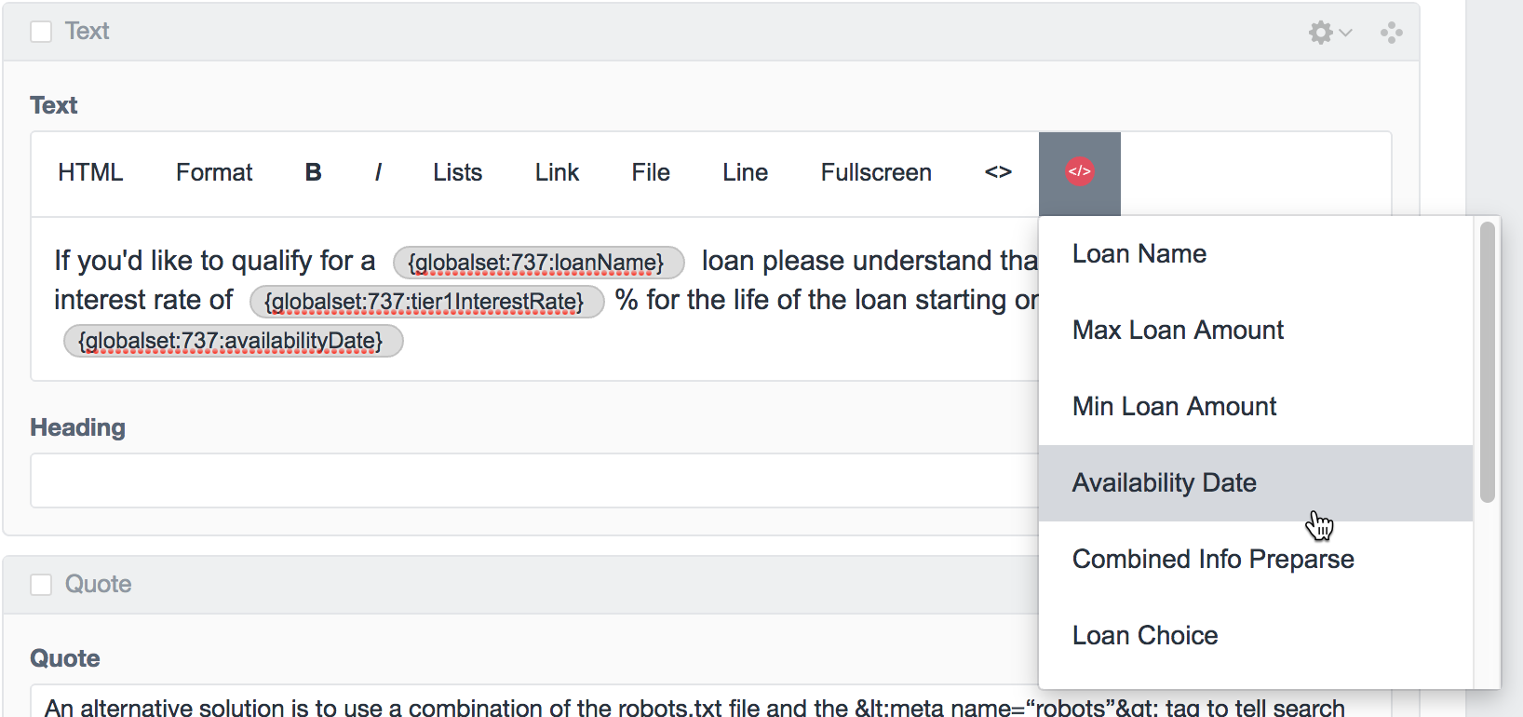
Task: Select the Availability Date option
Action: 1256,483
